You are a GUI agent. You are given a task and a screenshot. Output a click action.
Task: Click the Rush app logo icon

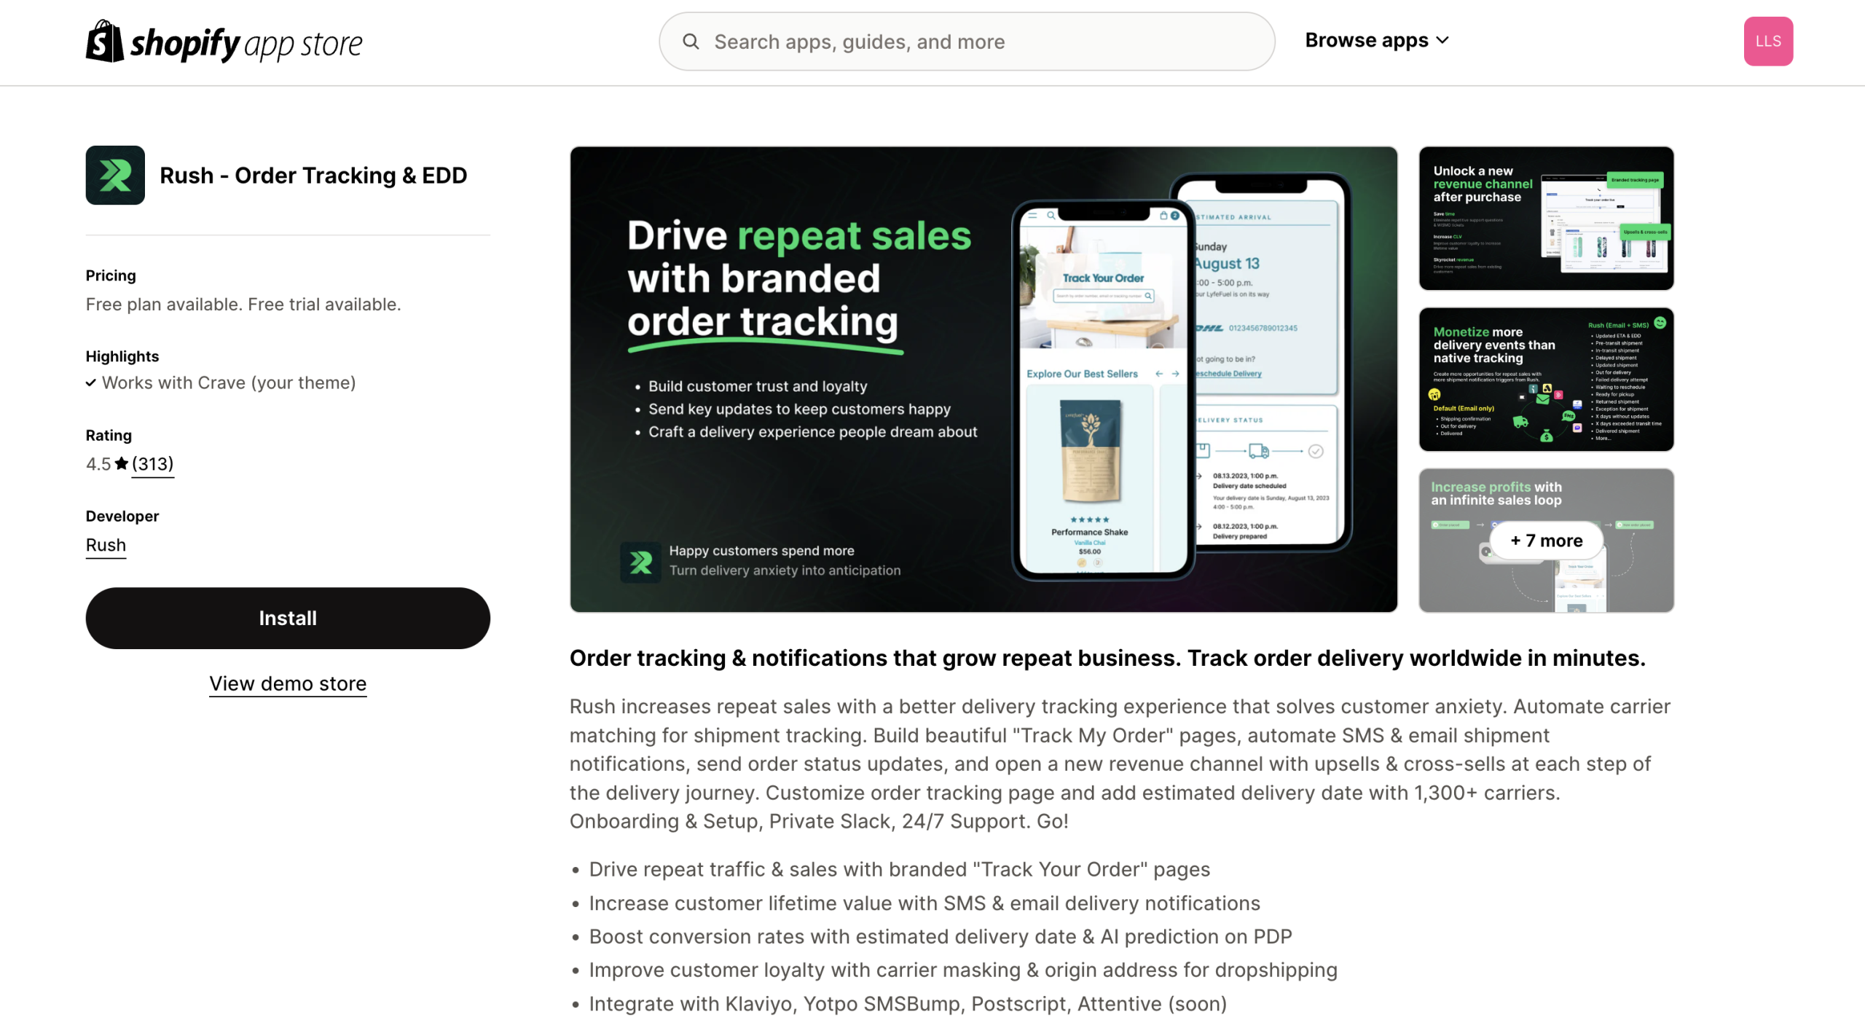(114, 175)
